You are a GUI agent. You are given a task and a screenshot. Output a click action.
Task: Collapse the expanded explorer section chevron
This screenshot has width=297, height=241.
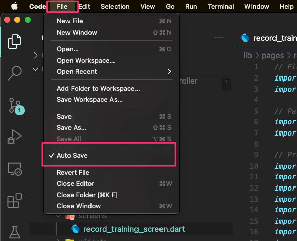pos(36,69)
